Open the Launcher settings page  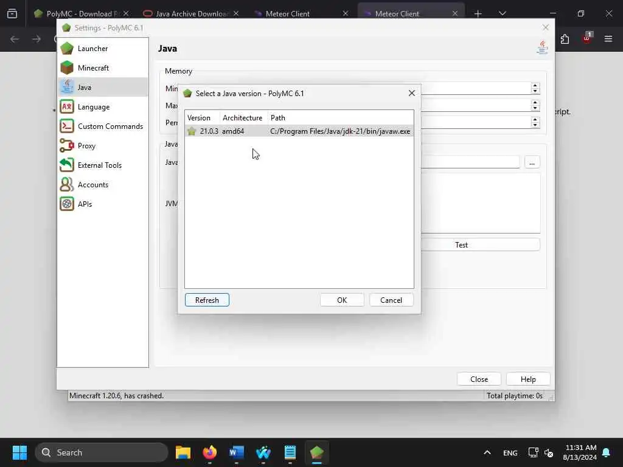(103, 49)
